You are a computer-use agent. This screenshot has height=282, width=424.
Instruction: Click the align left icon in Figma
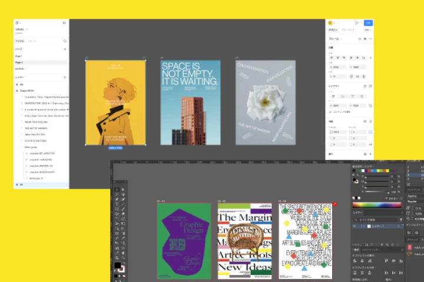point(332,58)
